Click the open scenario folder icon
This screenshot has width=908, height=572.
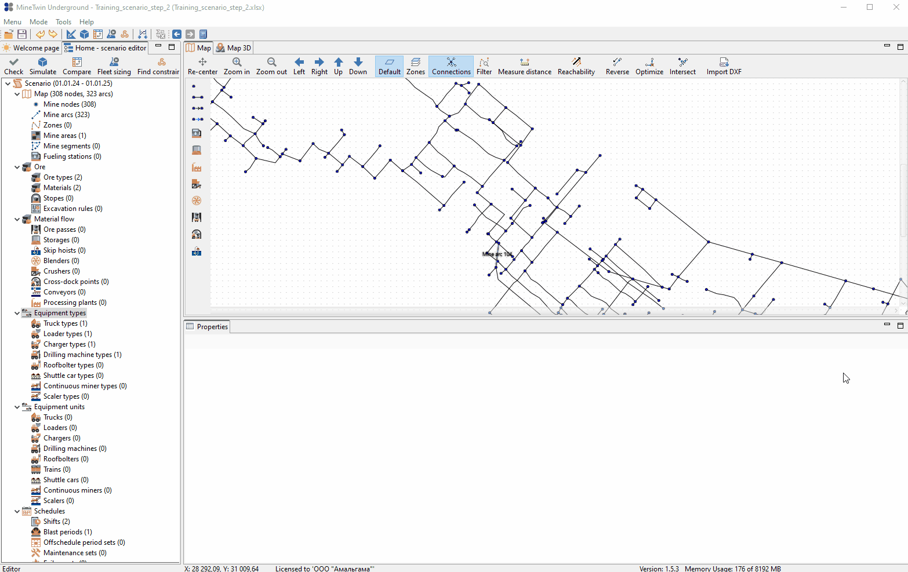9,34
